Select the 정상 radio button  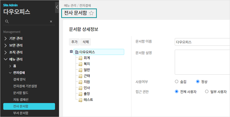tap(198, 81)
